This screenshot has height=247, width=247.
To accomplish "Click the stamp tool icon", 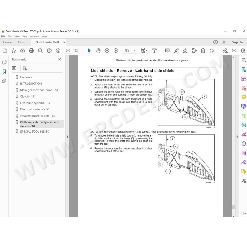I will pos(194,50).
